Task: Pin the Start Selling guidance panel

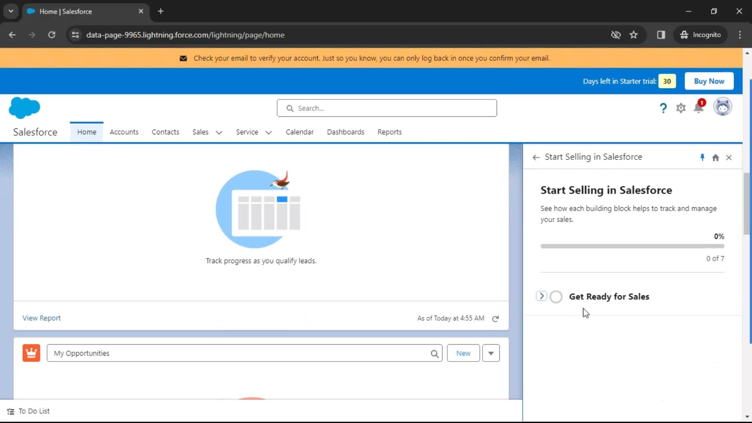Action: coord(702,157)
